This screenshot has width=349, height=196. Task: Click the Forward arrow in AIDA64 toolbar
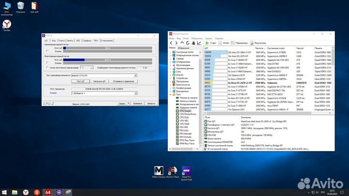click(x=176, y=43)
